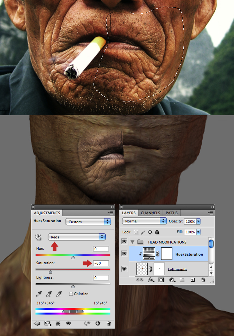Create new fill or adjustment layer icon
The image size is (234, 336).
172,280
